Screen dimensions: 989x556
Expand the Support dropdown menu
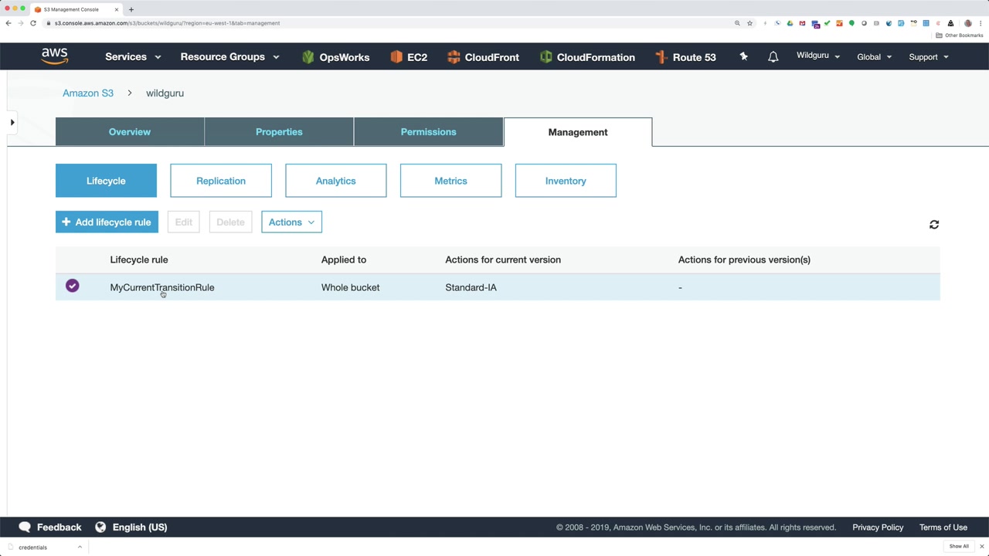point(929,56)
